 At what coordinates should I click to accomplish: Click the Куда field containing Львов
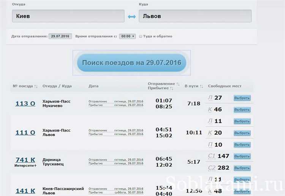click(195, 16)
